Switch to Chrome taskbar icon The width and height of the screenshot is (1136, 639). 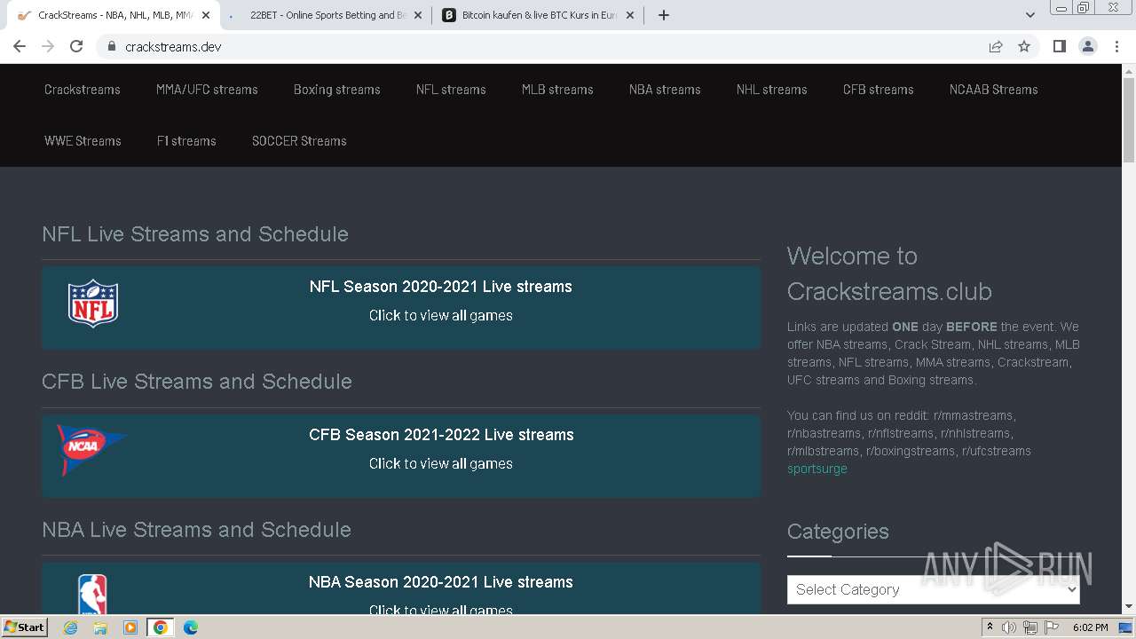click(x=161, y=627)
